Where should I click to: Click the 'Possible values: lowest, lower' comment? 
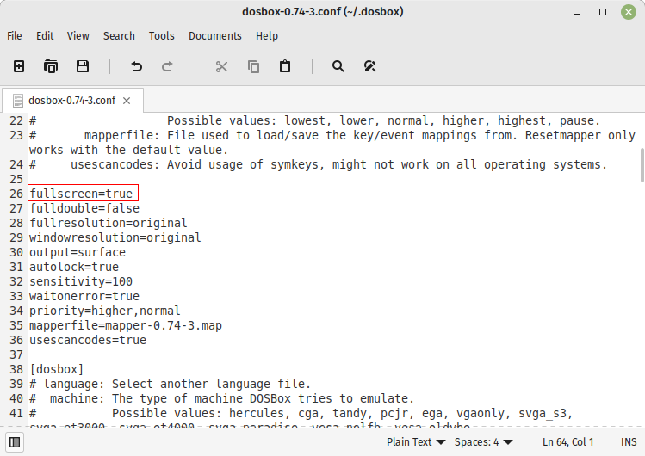point(315,120)
